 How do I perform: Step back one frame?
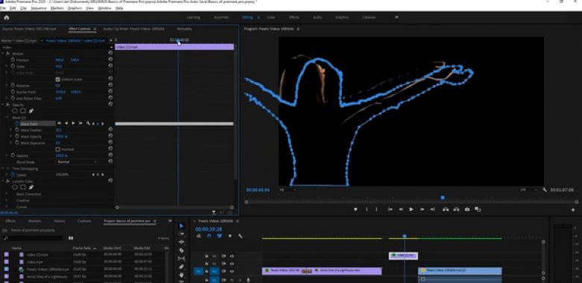(401, 209)
